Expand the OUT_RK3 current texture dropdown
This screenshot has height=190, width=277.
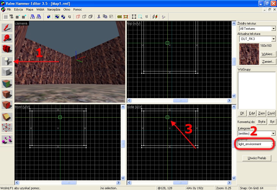tap(273, 39)
